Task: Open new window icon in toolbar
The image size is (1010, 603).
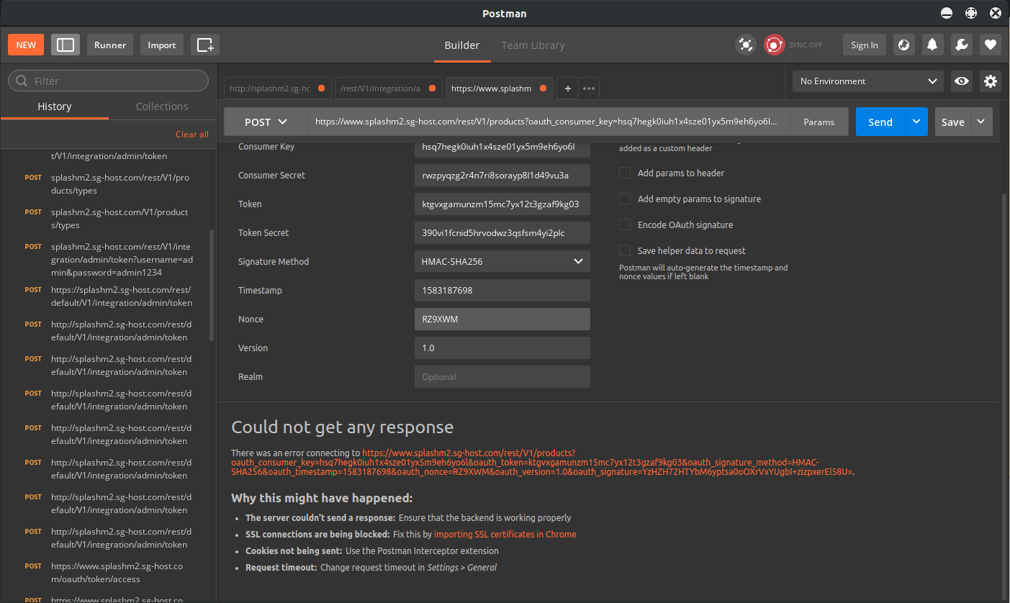Action: (x=205, y=45)
